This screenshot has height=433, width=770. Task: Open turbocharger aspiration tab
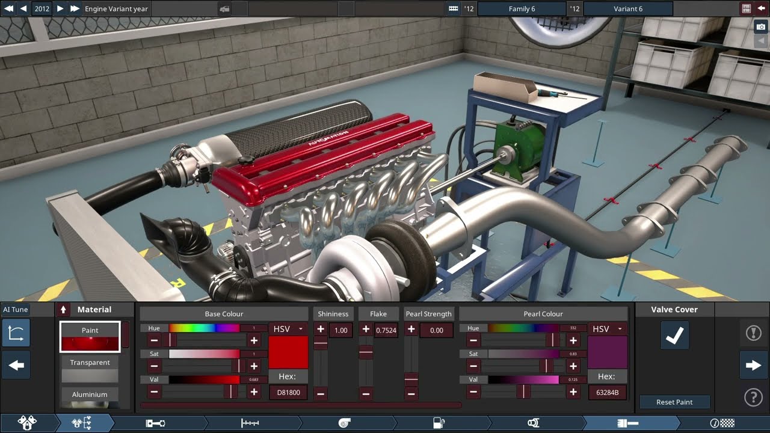point(344,423)
